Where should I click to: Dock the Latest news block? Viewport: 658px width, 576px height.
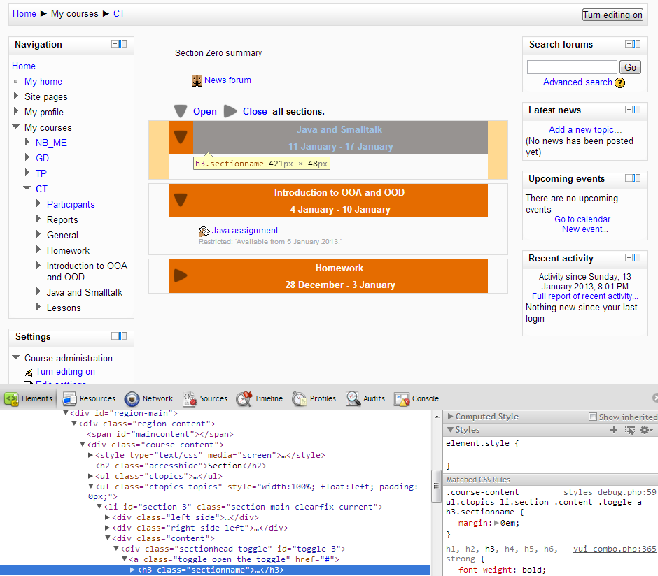click(636, 109)
